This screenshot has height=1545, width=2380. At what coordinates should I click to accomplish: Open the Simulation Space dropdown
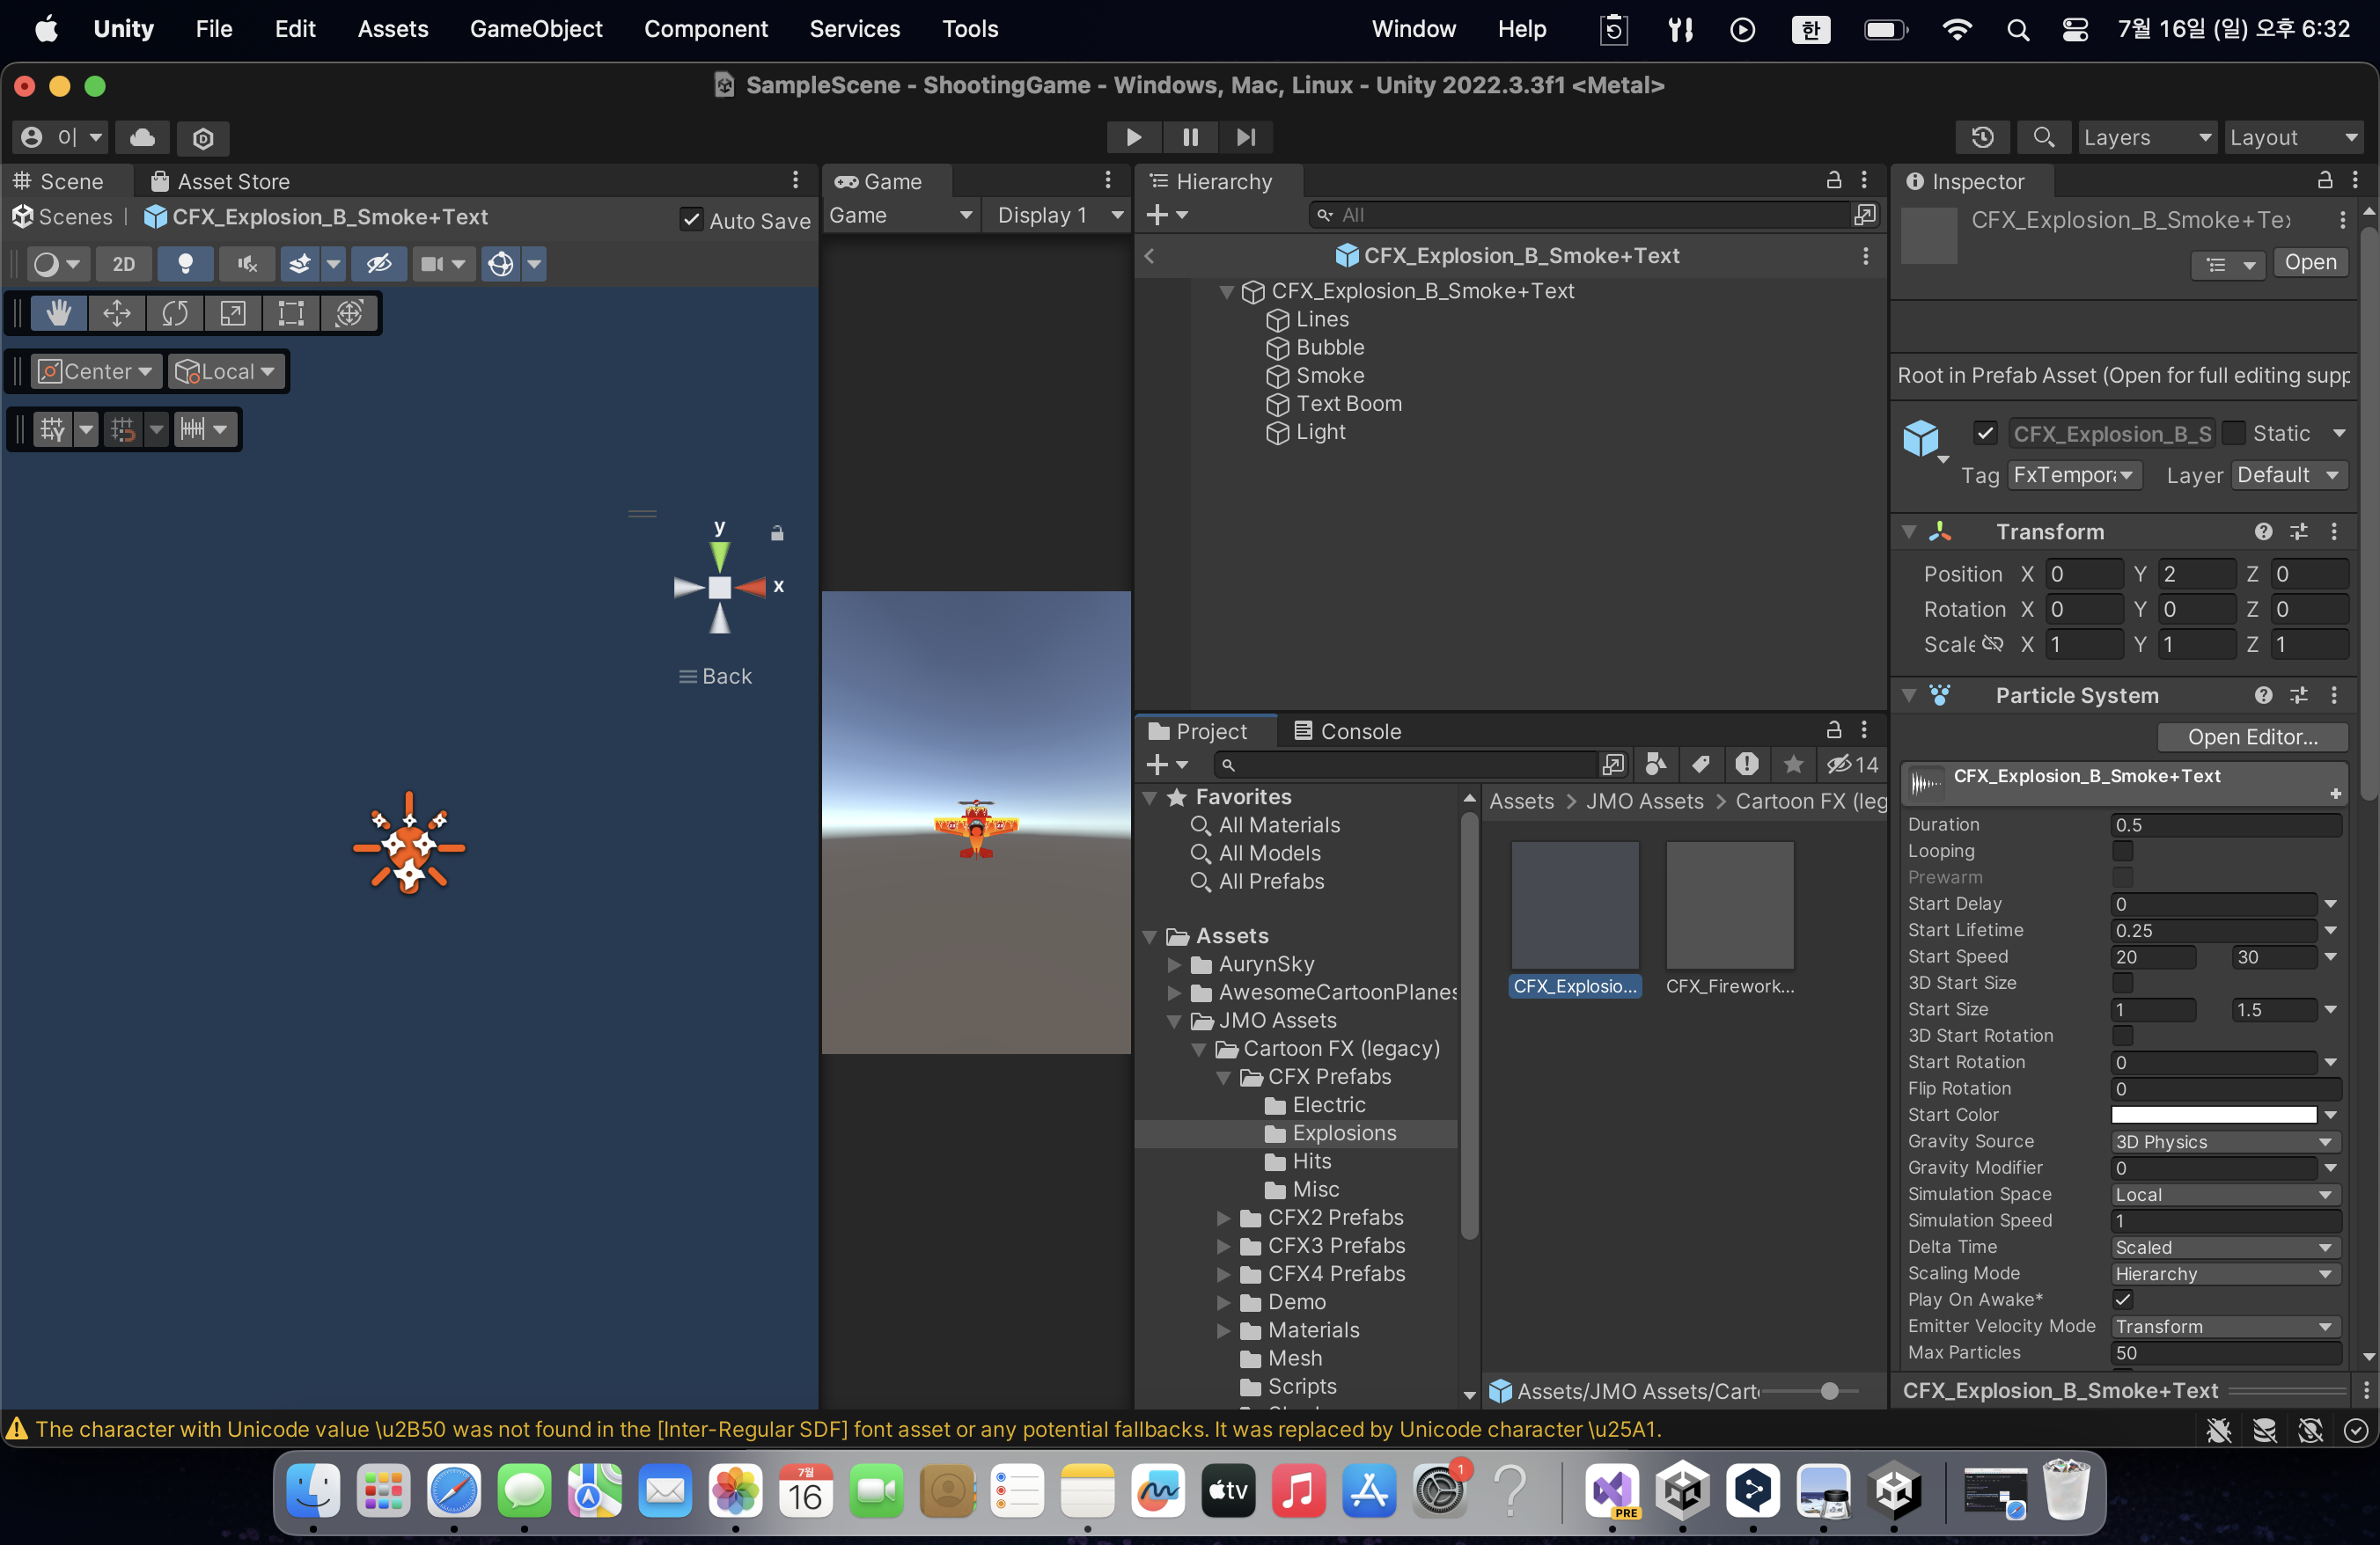tap(2224, 1194)
